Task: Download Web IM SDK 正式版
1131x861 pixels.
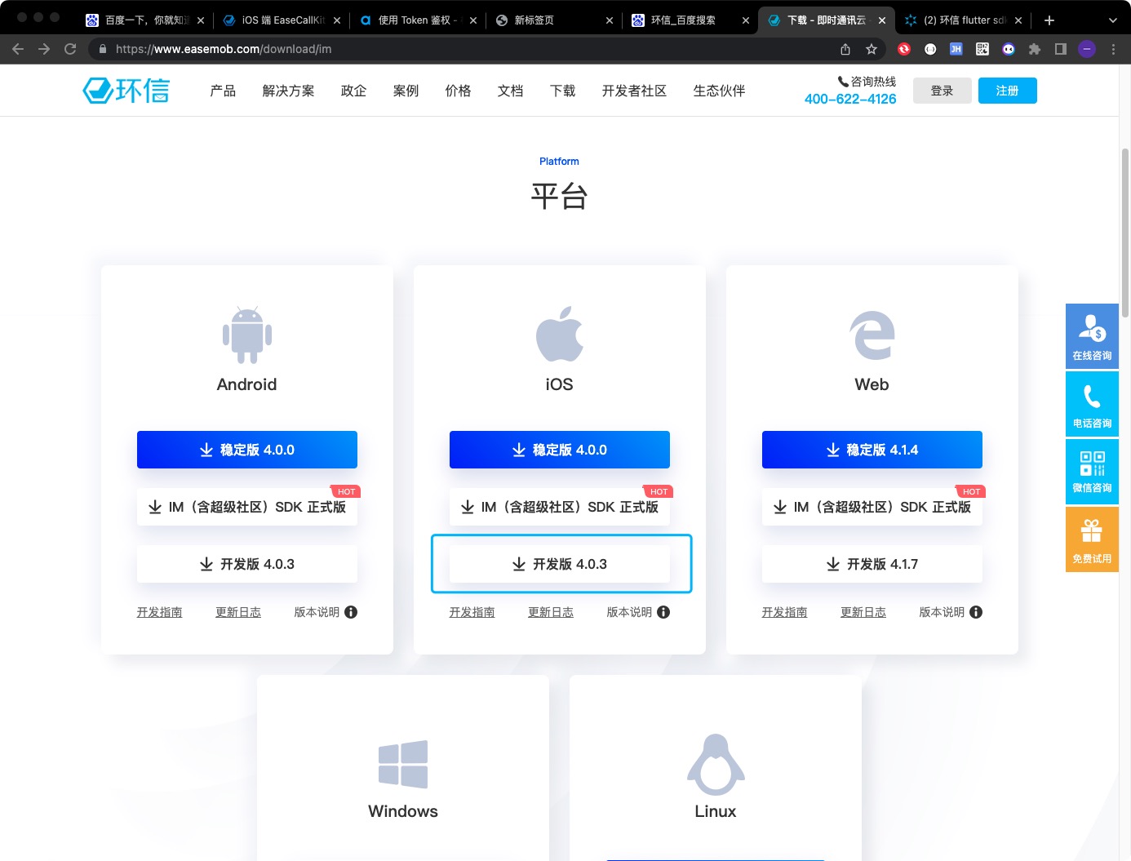Action: tap(872, 507)
